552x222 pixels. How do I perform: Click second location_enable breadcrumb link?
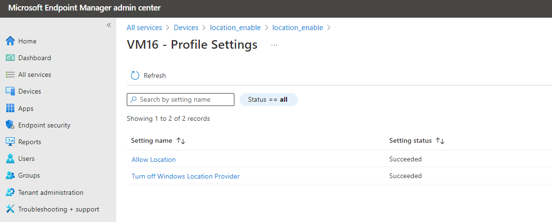click(x=298, y=27)
